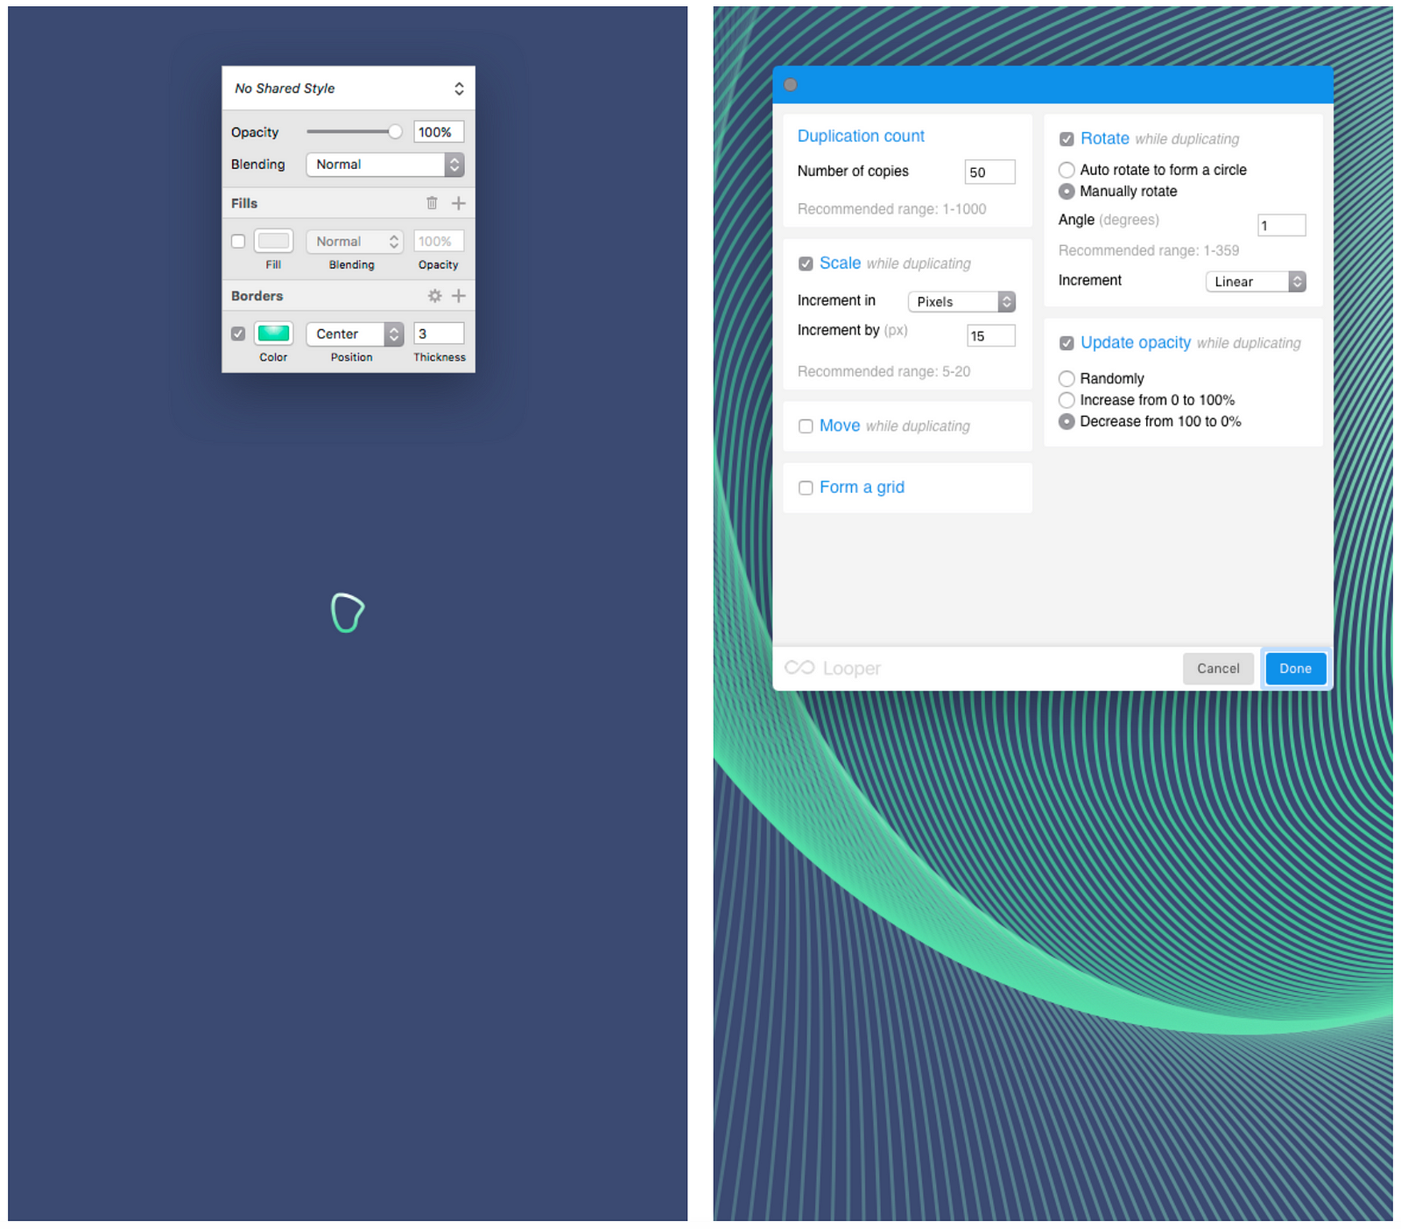Click the Opacity slider handle
The width and height of the screenshot is (1401, 1229).
click(x=395, y=132)
